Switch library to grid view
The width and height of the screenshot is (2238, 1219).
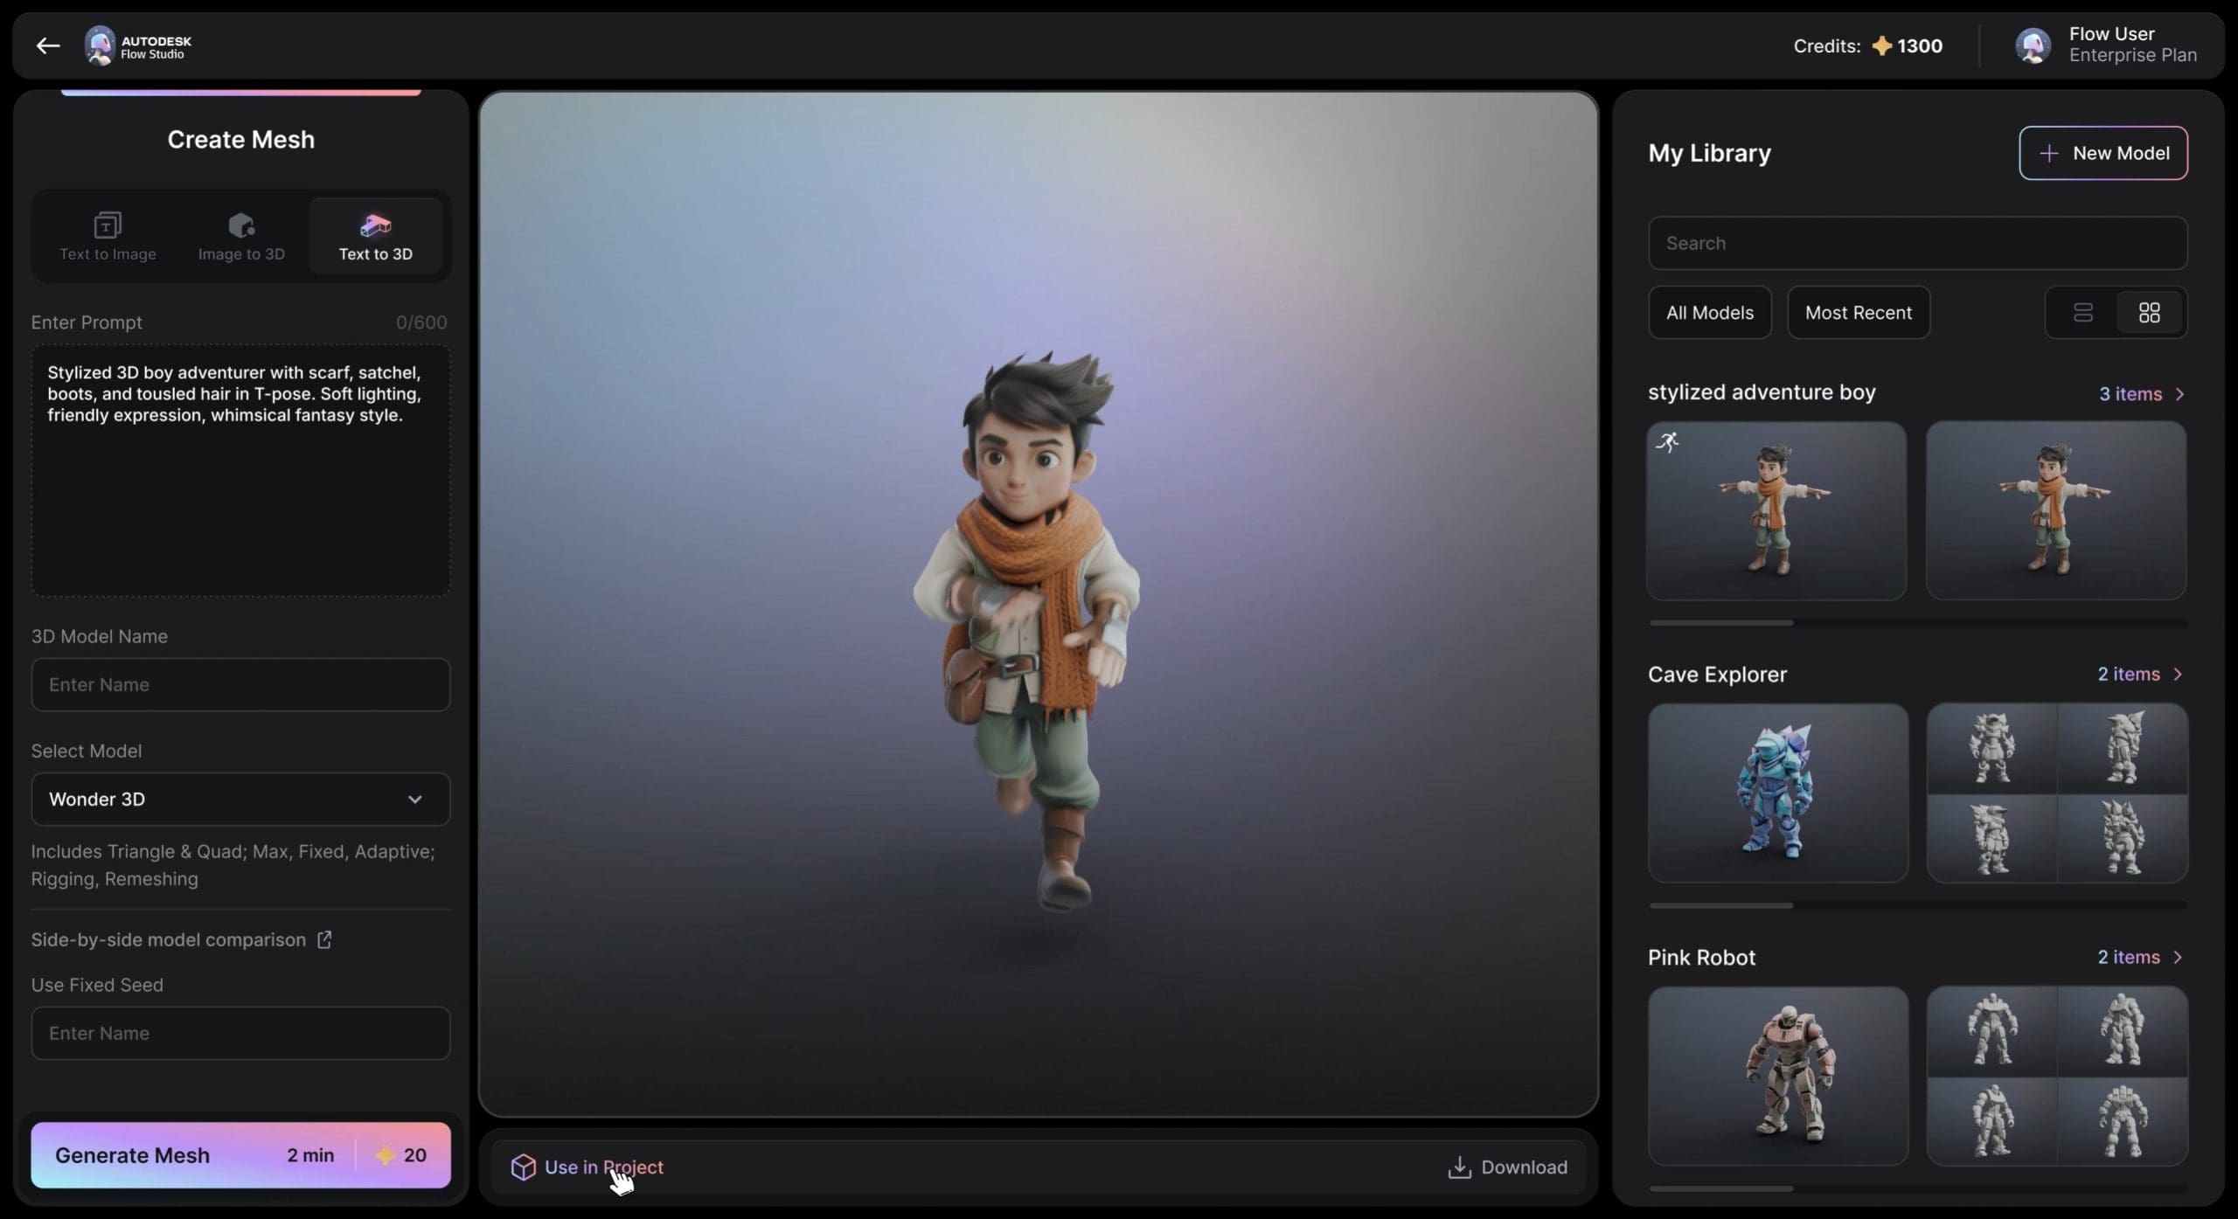click(2150, 312)
